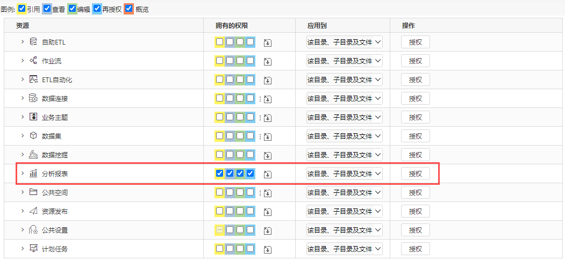565x260 pixels.
Task: Click the 作业流 workflow icon
Action: 33,61
